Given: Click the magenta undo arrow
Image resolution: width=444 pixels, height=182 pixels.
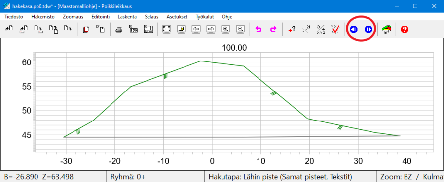Looking at the screenshot, I should coord(258,29).
